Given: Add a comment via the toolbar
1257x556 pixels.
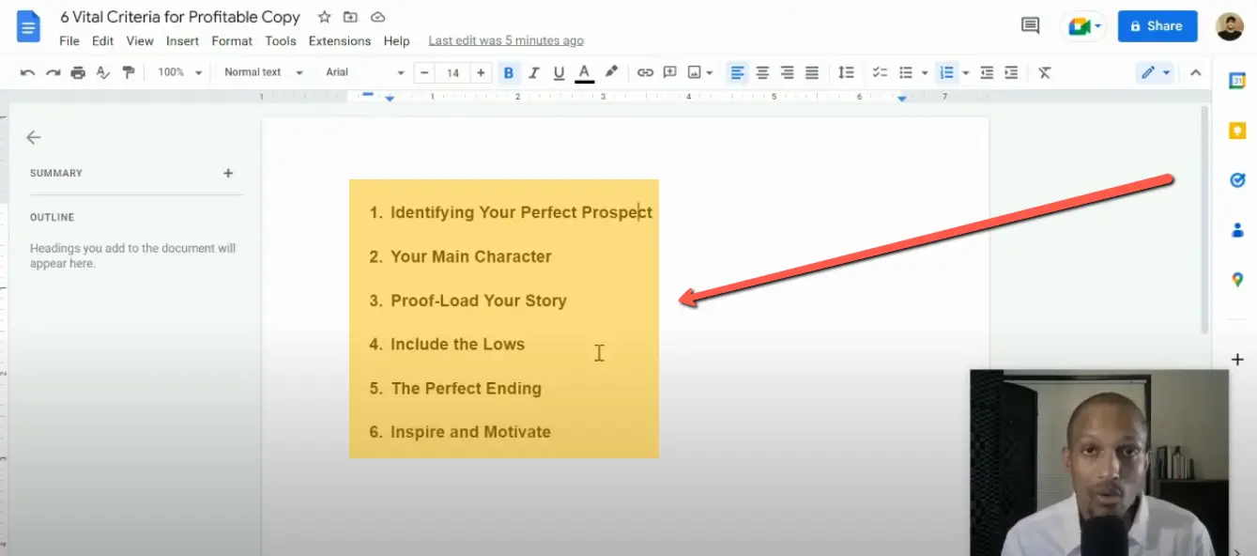Looking at the screenshot, I should (x=670, y=71).
